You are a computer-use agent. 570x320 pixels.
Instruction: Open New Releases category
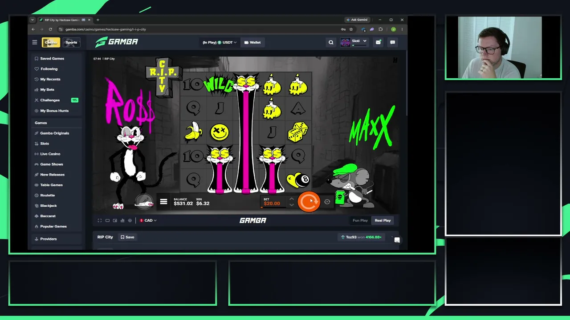tap(52, 175)
